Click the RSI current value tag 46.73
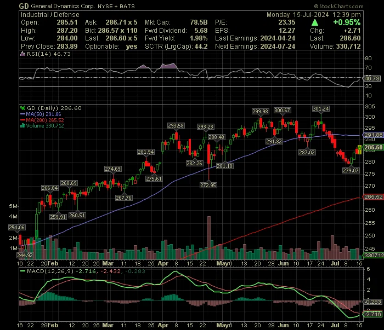This screenshot has height=330, width=384. [x=372, y=78]
